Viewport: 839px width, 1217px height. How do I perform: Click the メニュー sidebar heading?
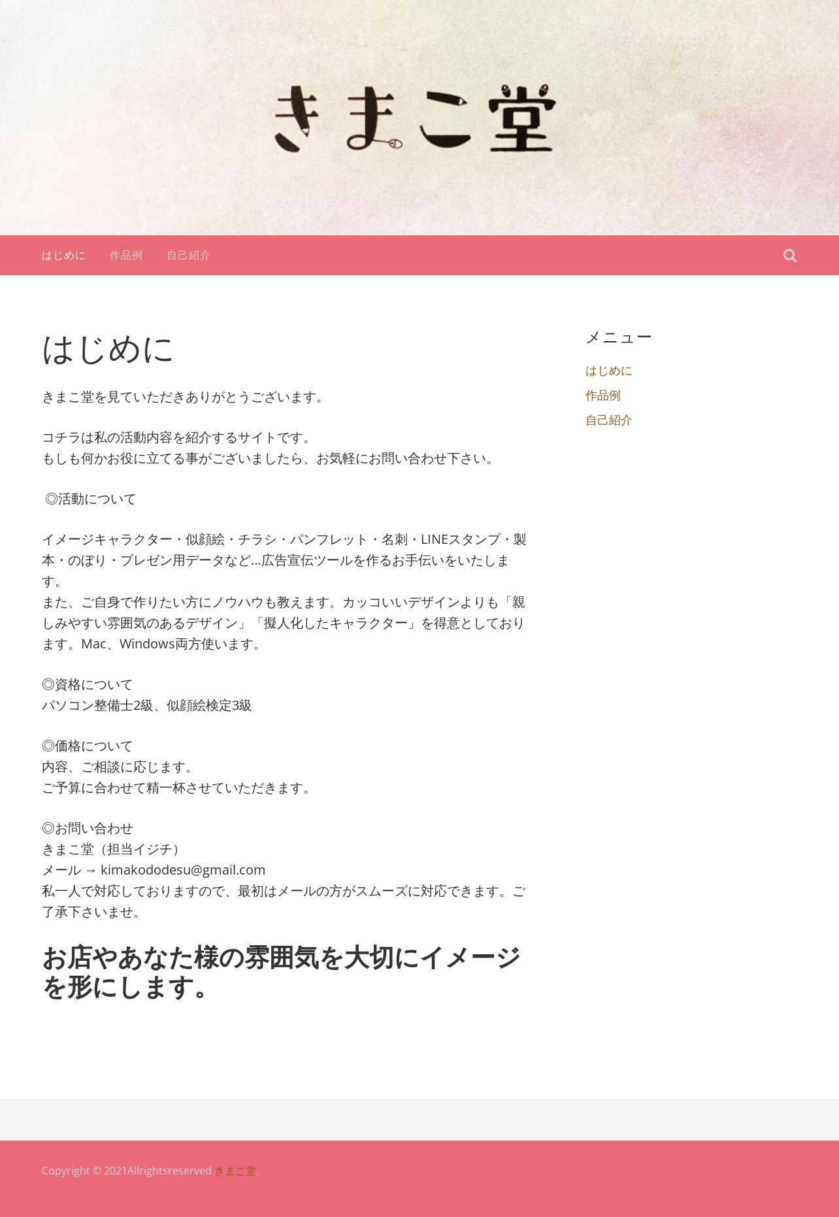tap(618, 337)
